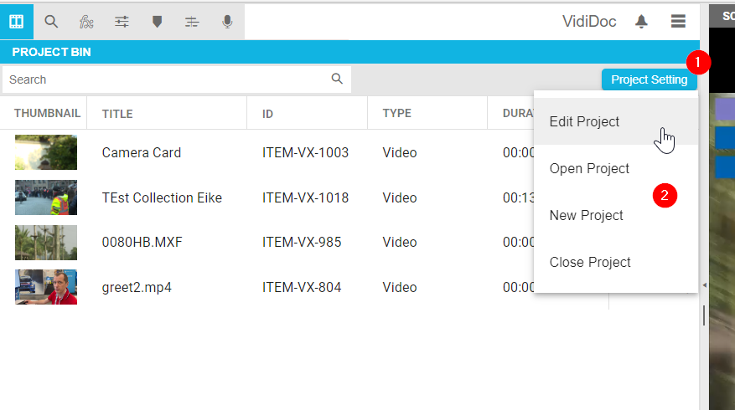735x410 pixels.
Task: Open the magnifier search panel icon
Action: point(51,22)
